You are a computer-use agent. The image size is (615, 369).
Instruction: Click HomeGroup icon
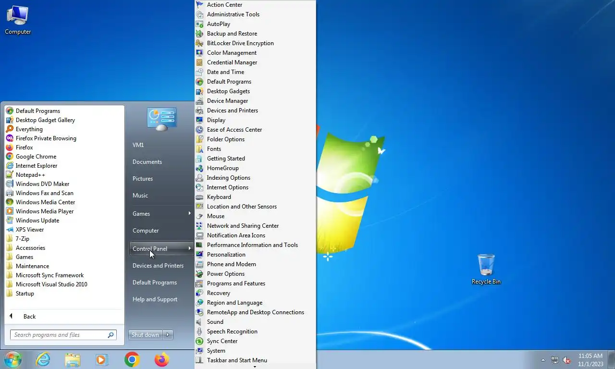(x=199, y=168)
